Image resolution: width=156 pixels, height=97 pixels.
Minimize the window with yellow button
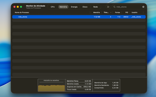[18, 7]
